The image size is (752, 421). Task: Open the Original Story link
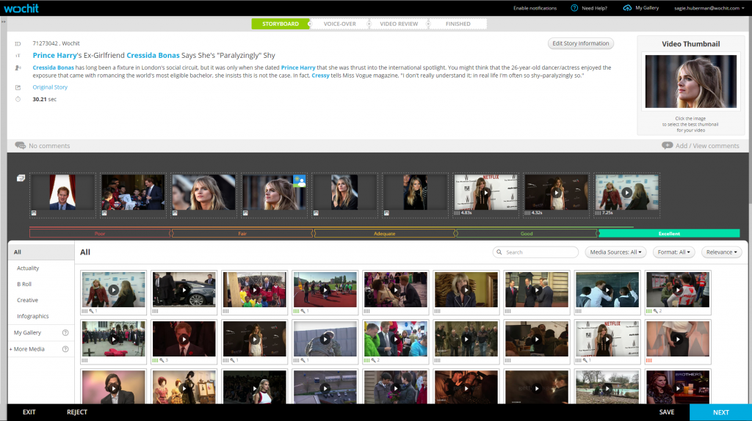click(x=50, y=87)
